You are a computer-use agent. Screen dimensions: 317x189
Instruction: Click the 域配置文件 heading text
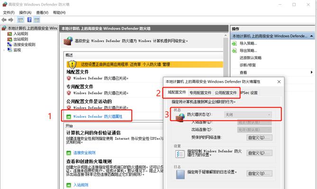pyautogui.click(x=77, y=72)
